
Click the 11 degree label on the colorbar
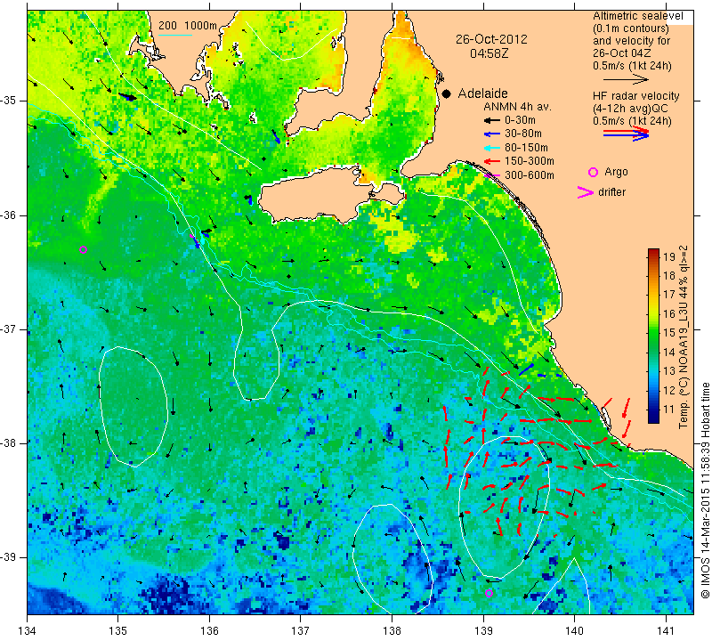point(669,410)
